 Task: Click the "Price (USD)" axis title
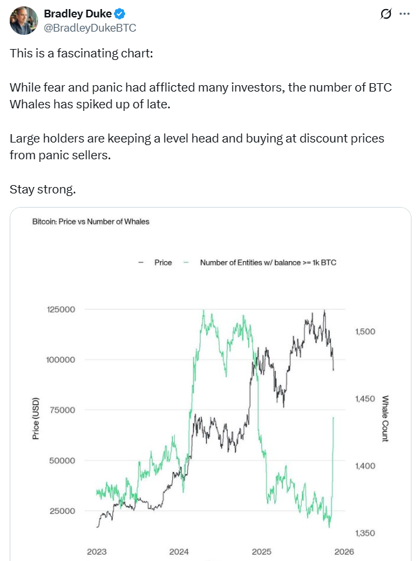tap(37, 418)
